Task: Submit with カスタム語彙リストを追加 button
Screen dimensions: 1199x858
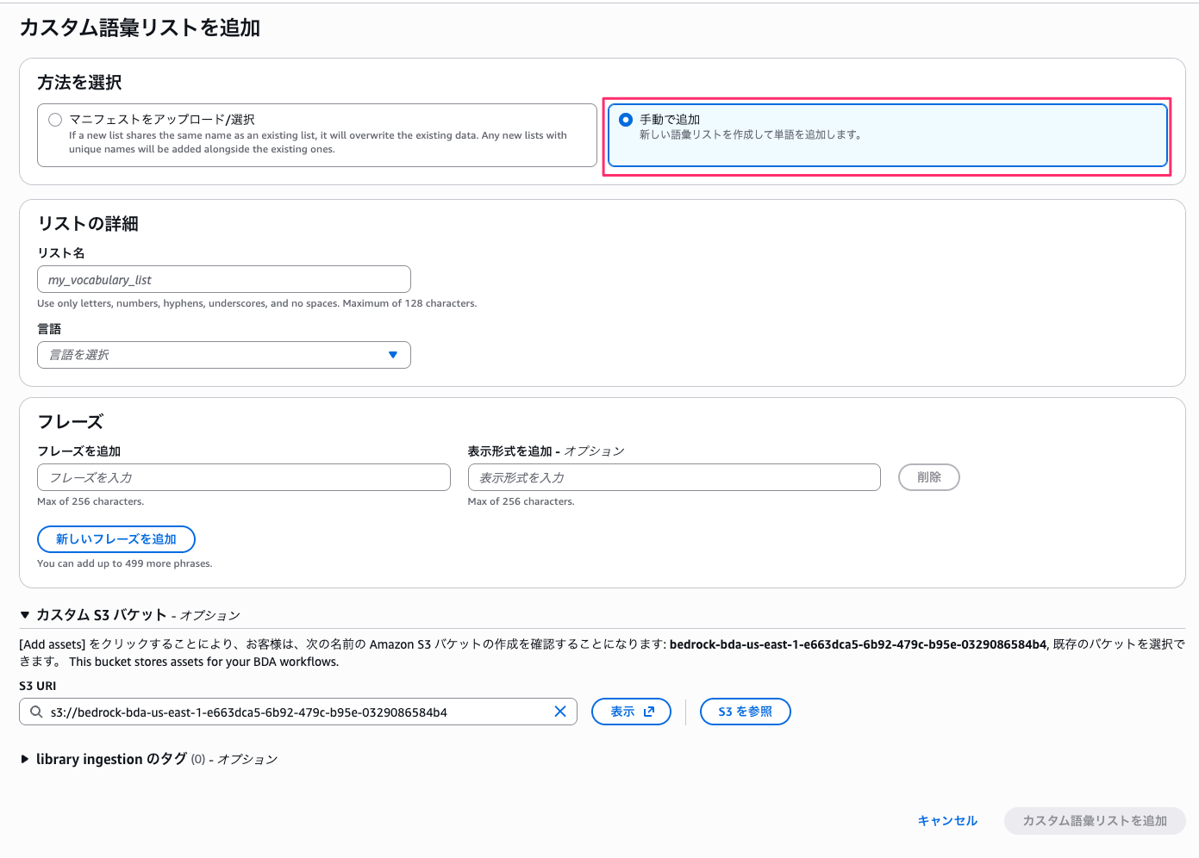Action: click(x=1095, y=821)
